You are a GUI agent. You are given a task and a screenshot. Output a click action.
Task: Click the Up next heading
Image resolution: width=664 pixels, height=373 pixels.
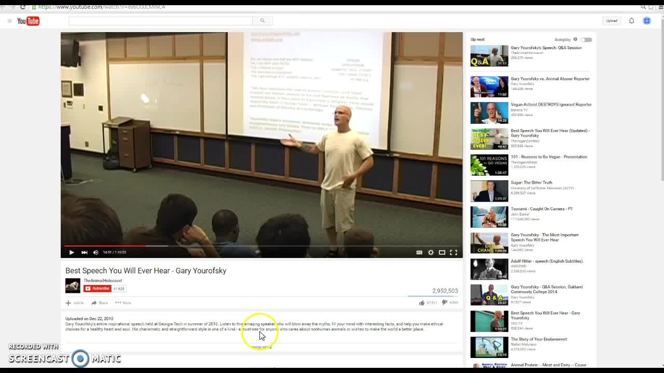[478, 39]
